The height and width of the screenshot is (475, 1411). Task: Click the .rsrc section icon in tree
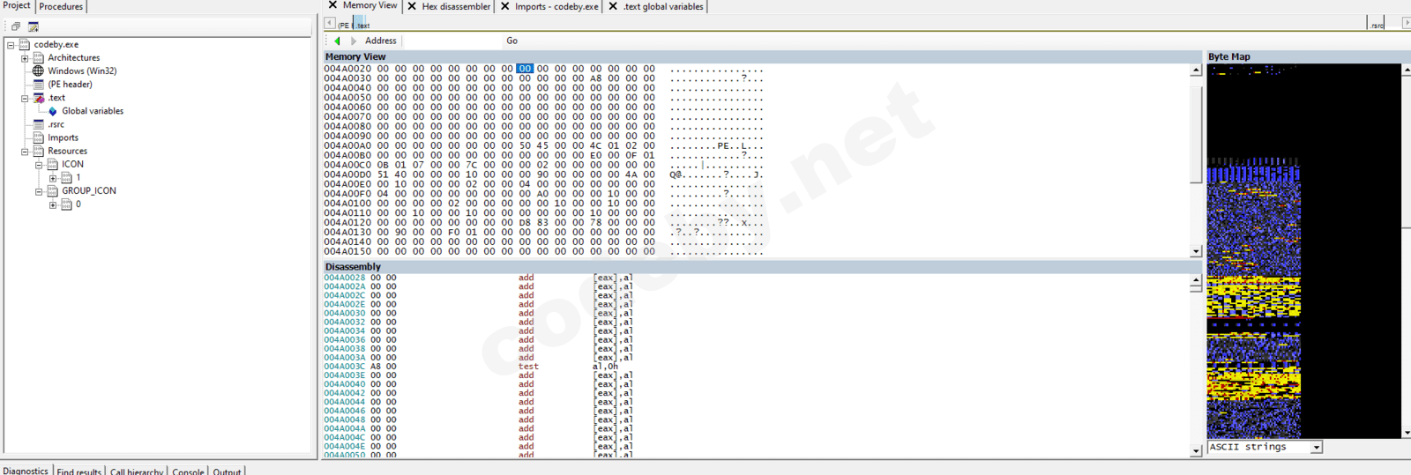point(38,124)
